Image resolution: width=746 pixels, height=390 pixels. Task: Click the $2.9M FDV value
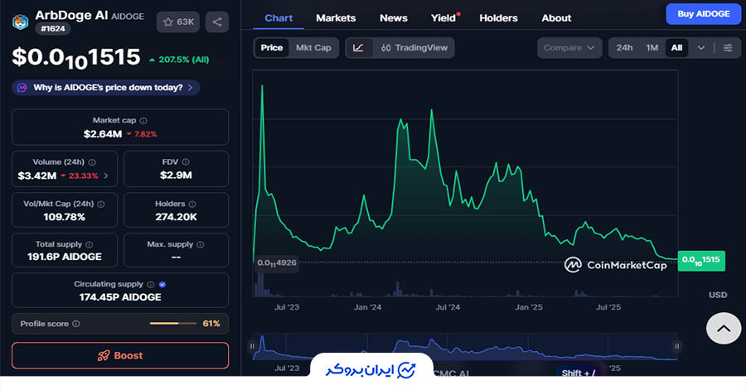tap(176, 176)
